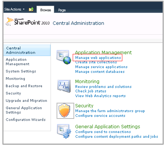
Task: Click the Application Management globe icon
Action: pyautogui.click(x=64, y=57)
